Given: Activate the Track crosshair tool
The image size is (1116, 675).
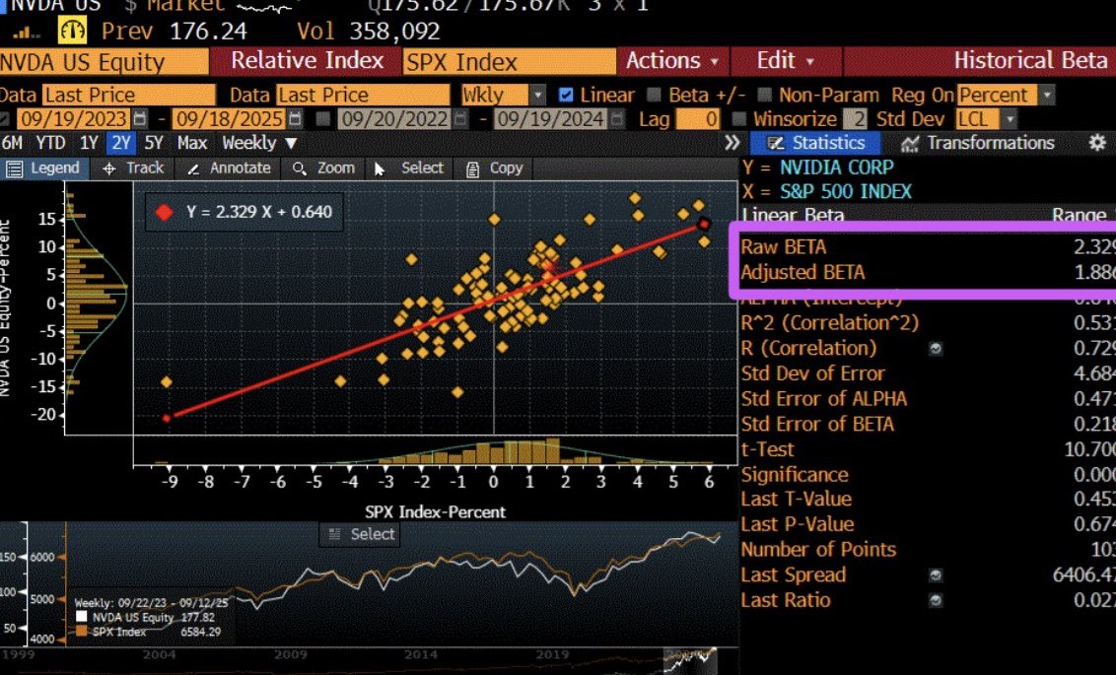Looking at the screenshot, I should pyautogui.click(x=133, y=169).
